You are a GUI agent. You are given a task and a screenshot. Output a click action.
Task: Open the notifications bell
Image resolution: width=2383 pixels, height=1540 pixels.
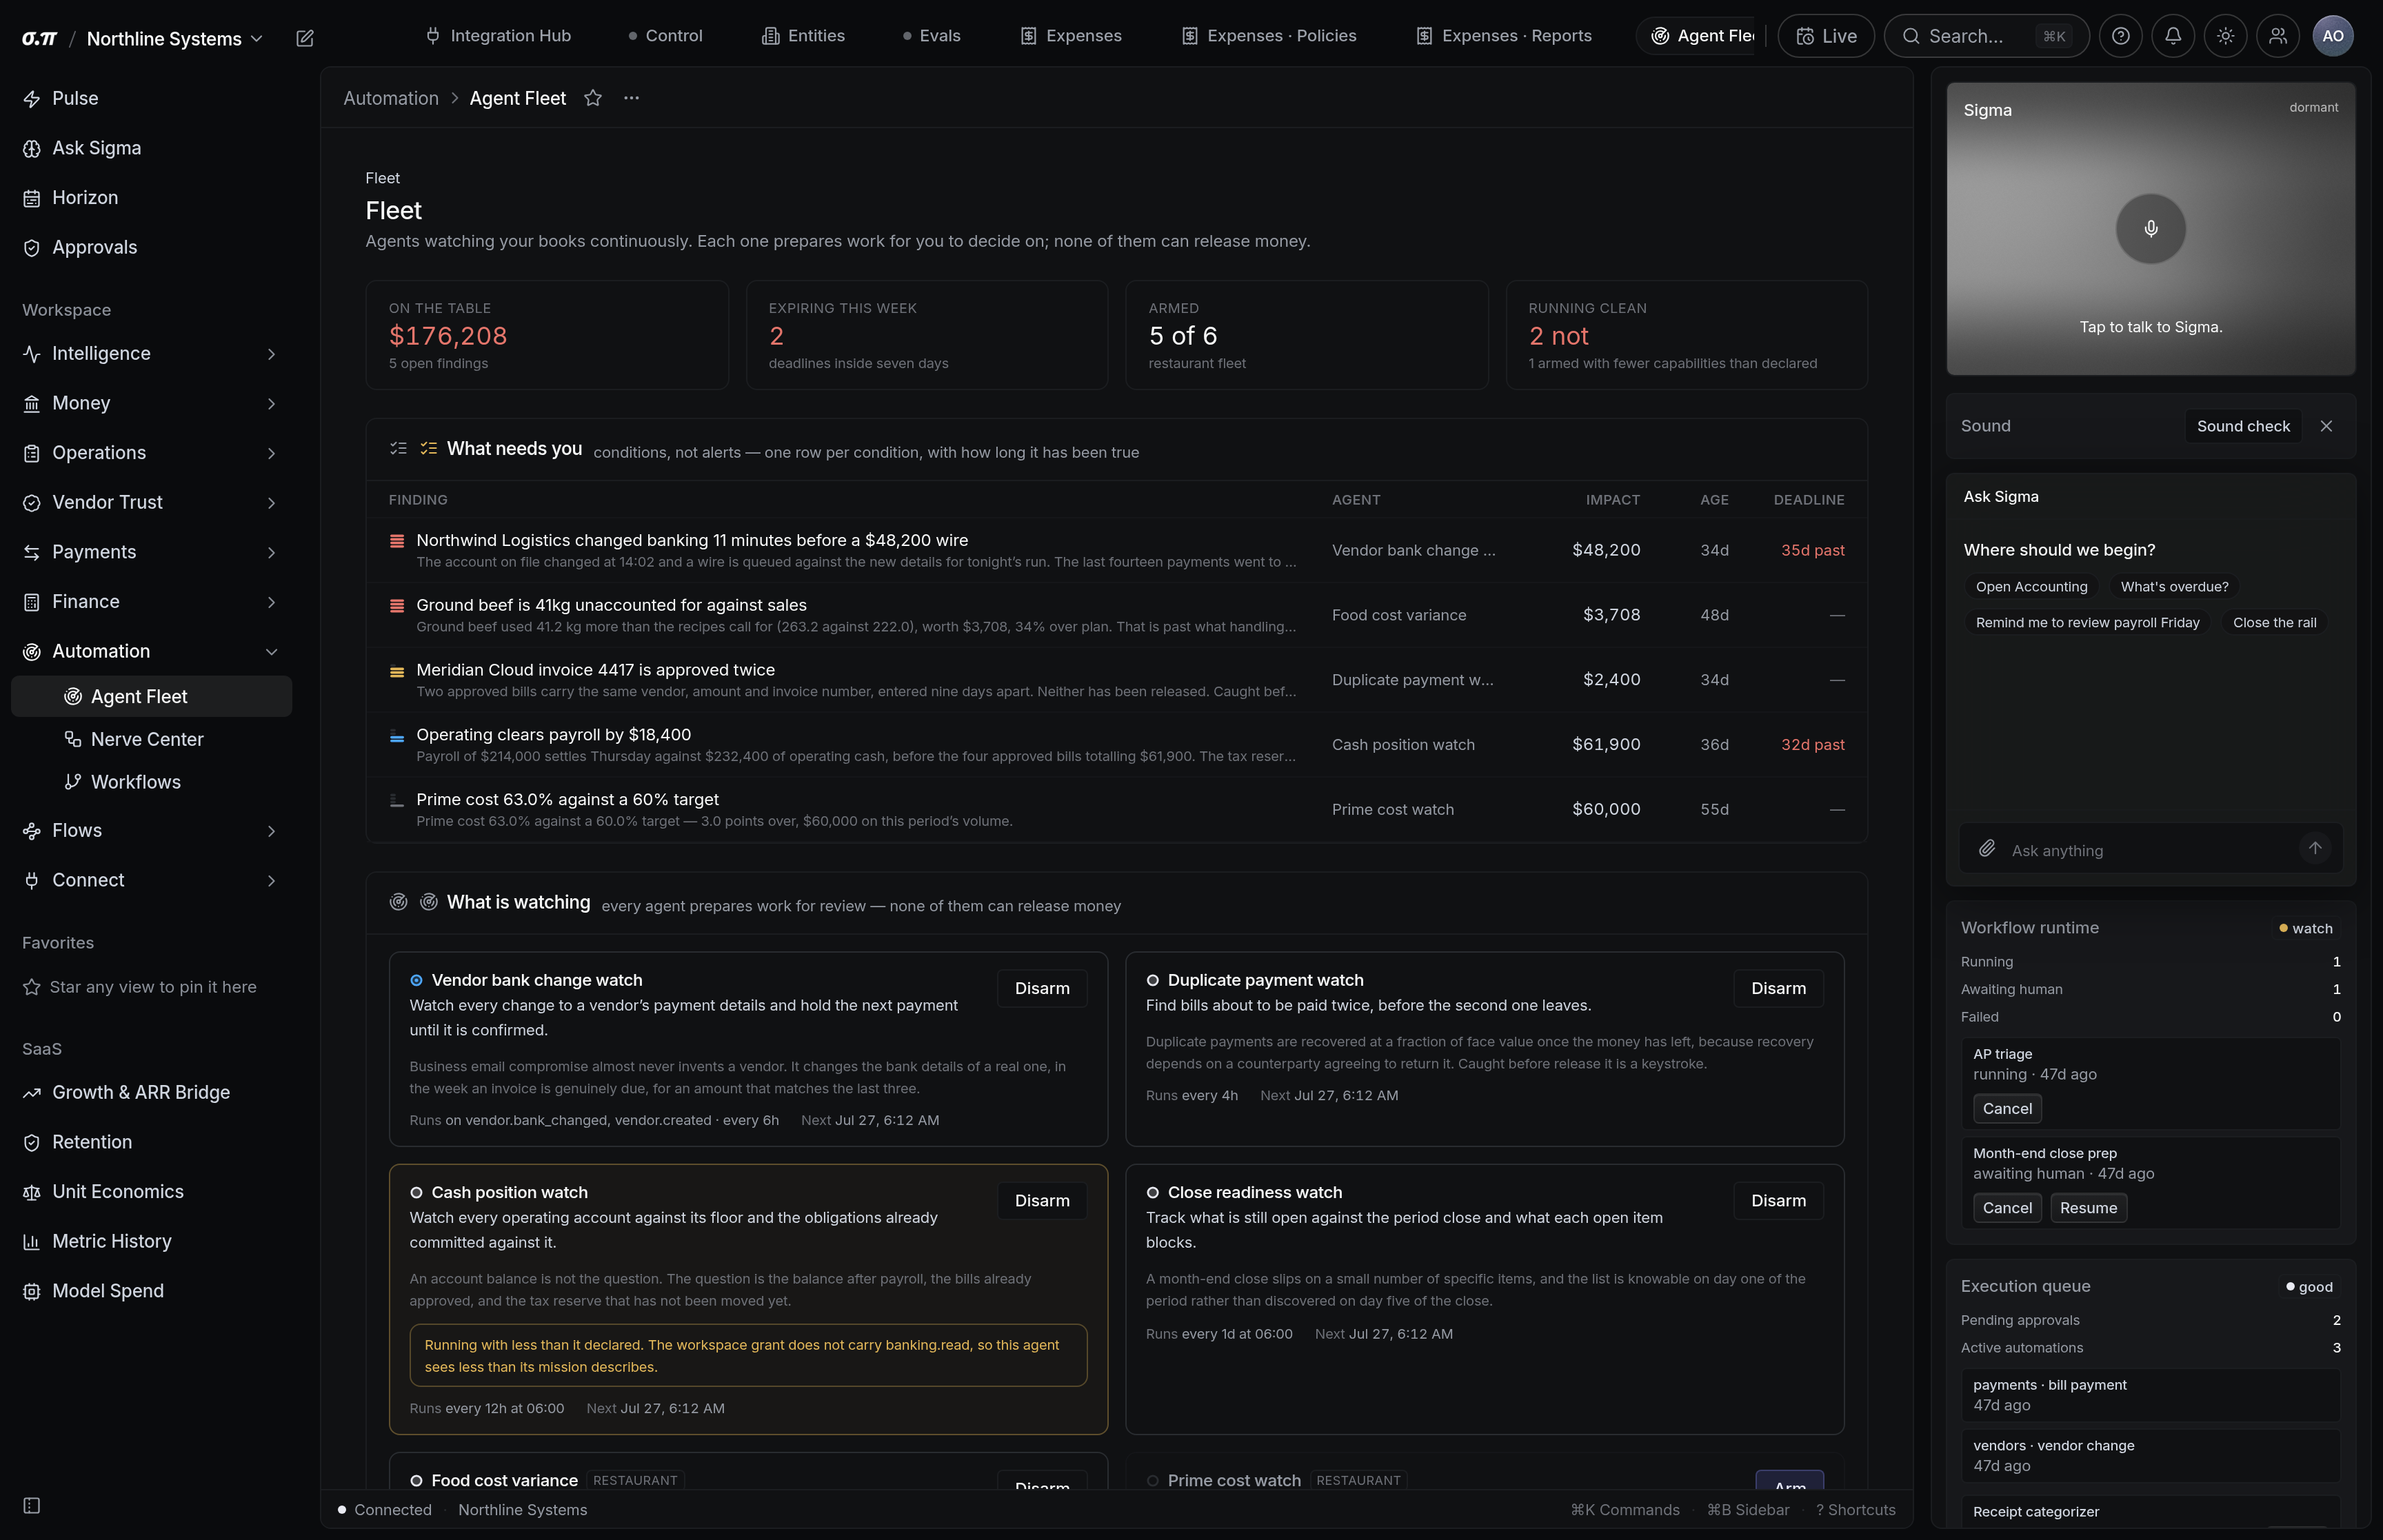[x=2173, y=36]
